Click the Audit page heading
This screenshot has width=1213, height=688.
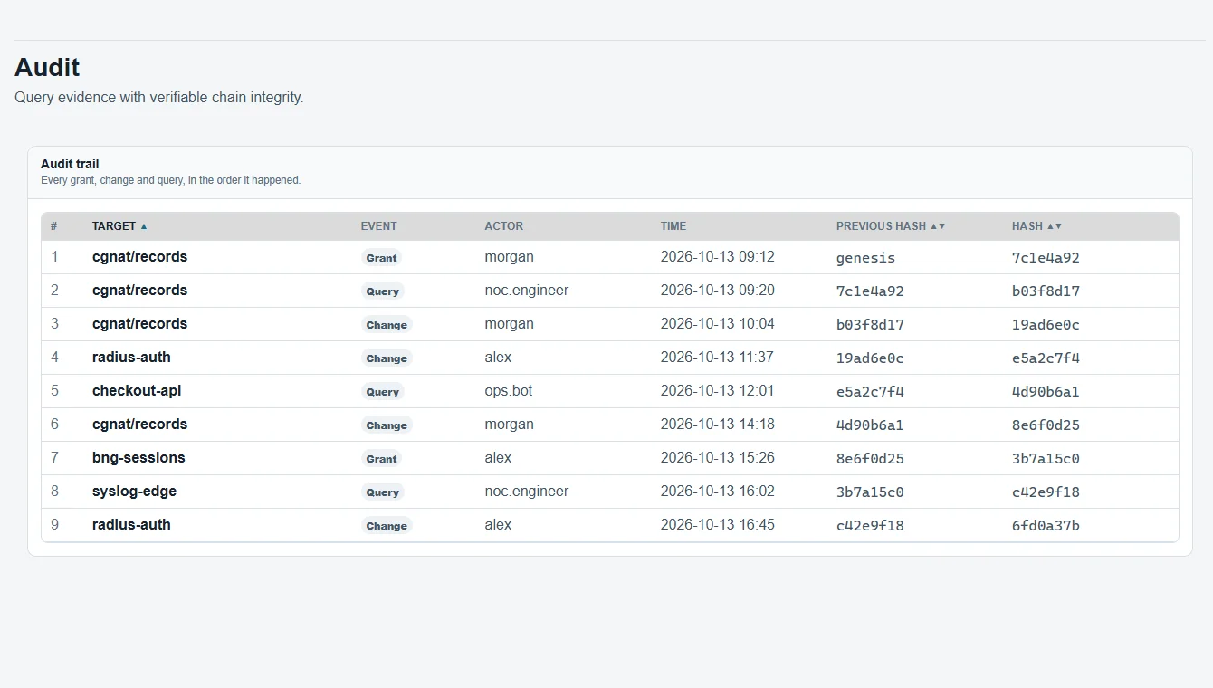point(47,68)
